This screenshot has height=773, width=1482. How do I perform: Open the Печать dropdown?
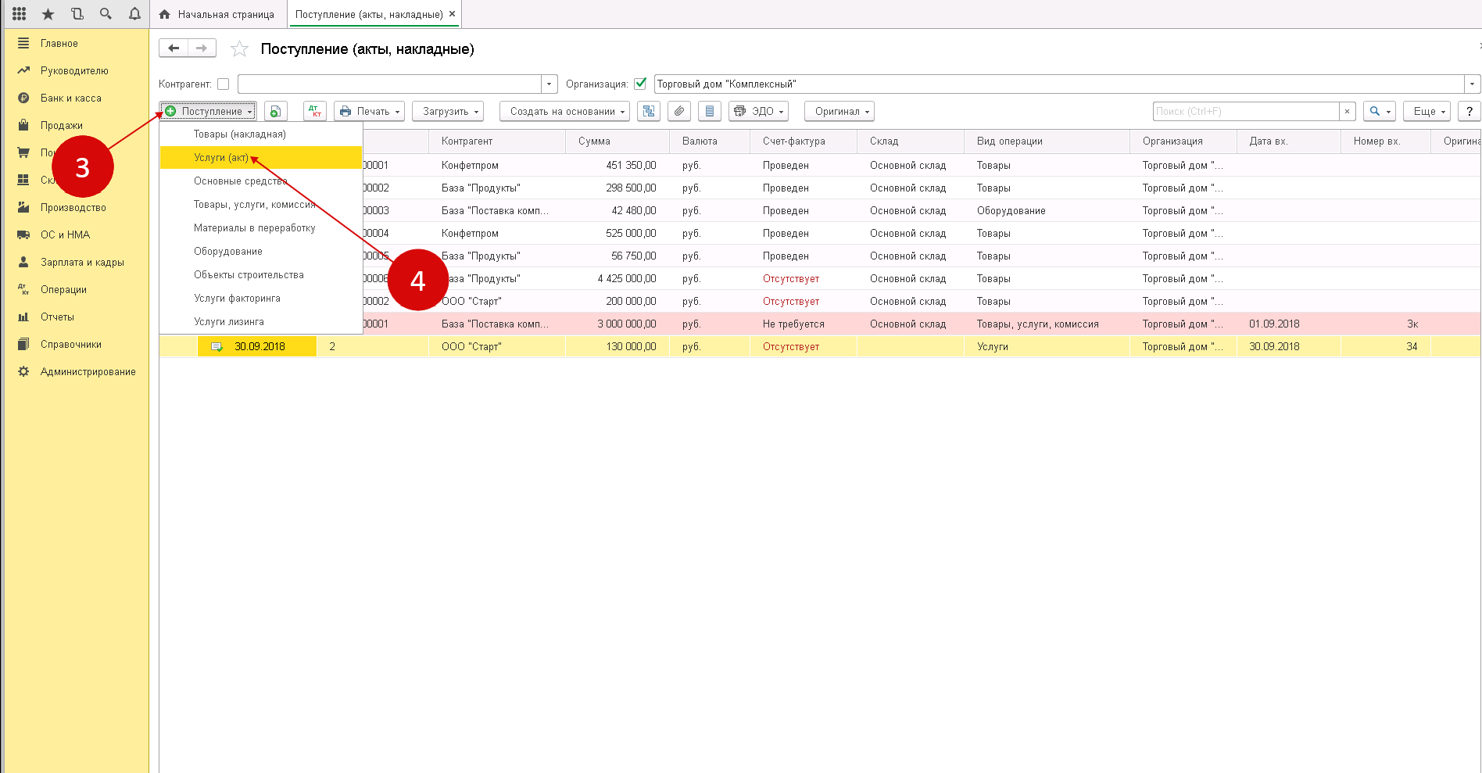[369, 112]
